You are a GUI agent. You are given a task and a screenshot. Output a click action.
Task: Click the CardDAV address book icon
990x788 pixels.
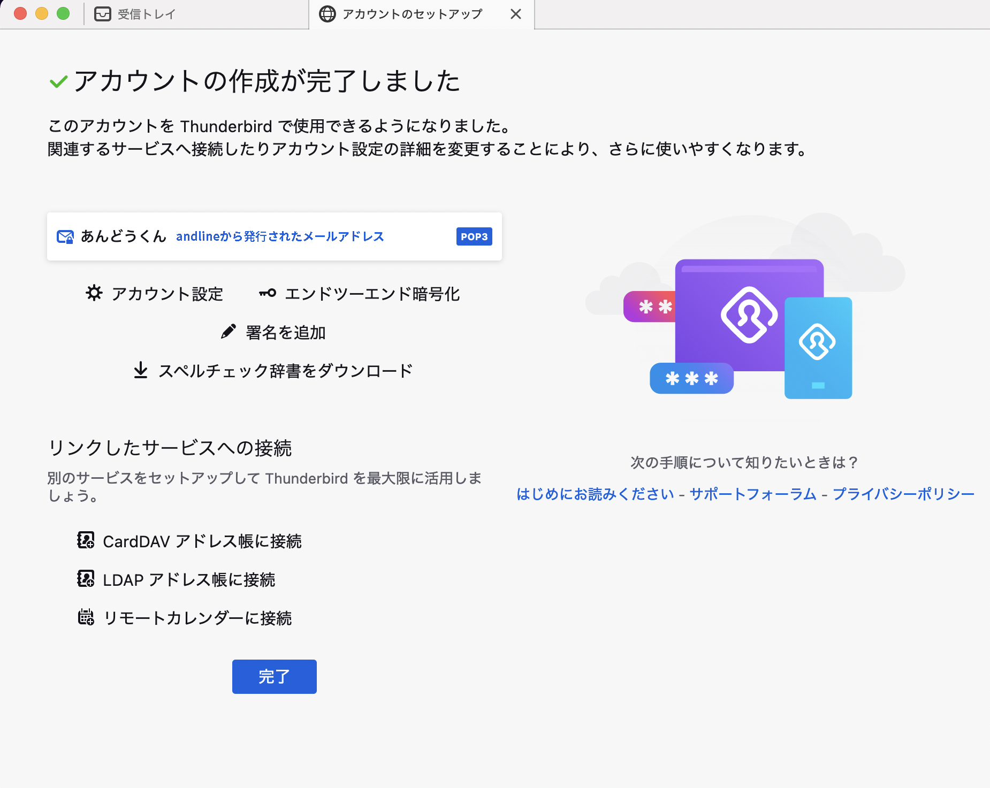point(86,540)
